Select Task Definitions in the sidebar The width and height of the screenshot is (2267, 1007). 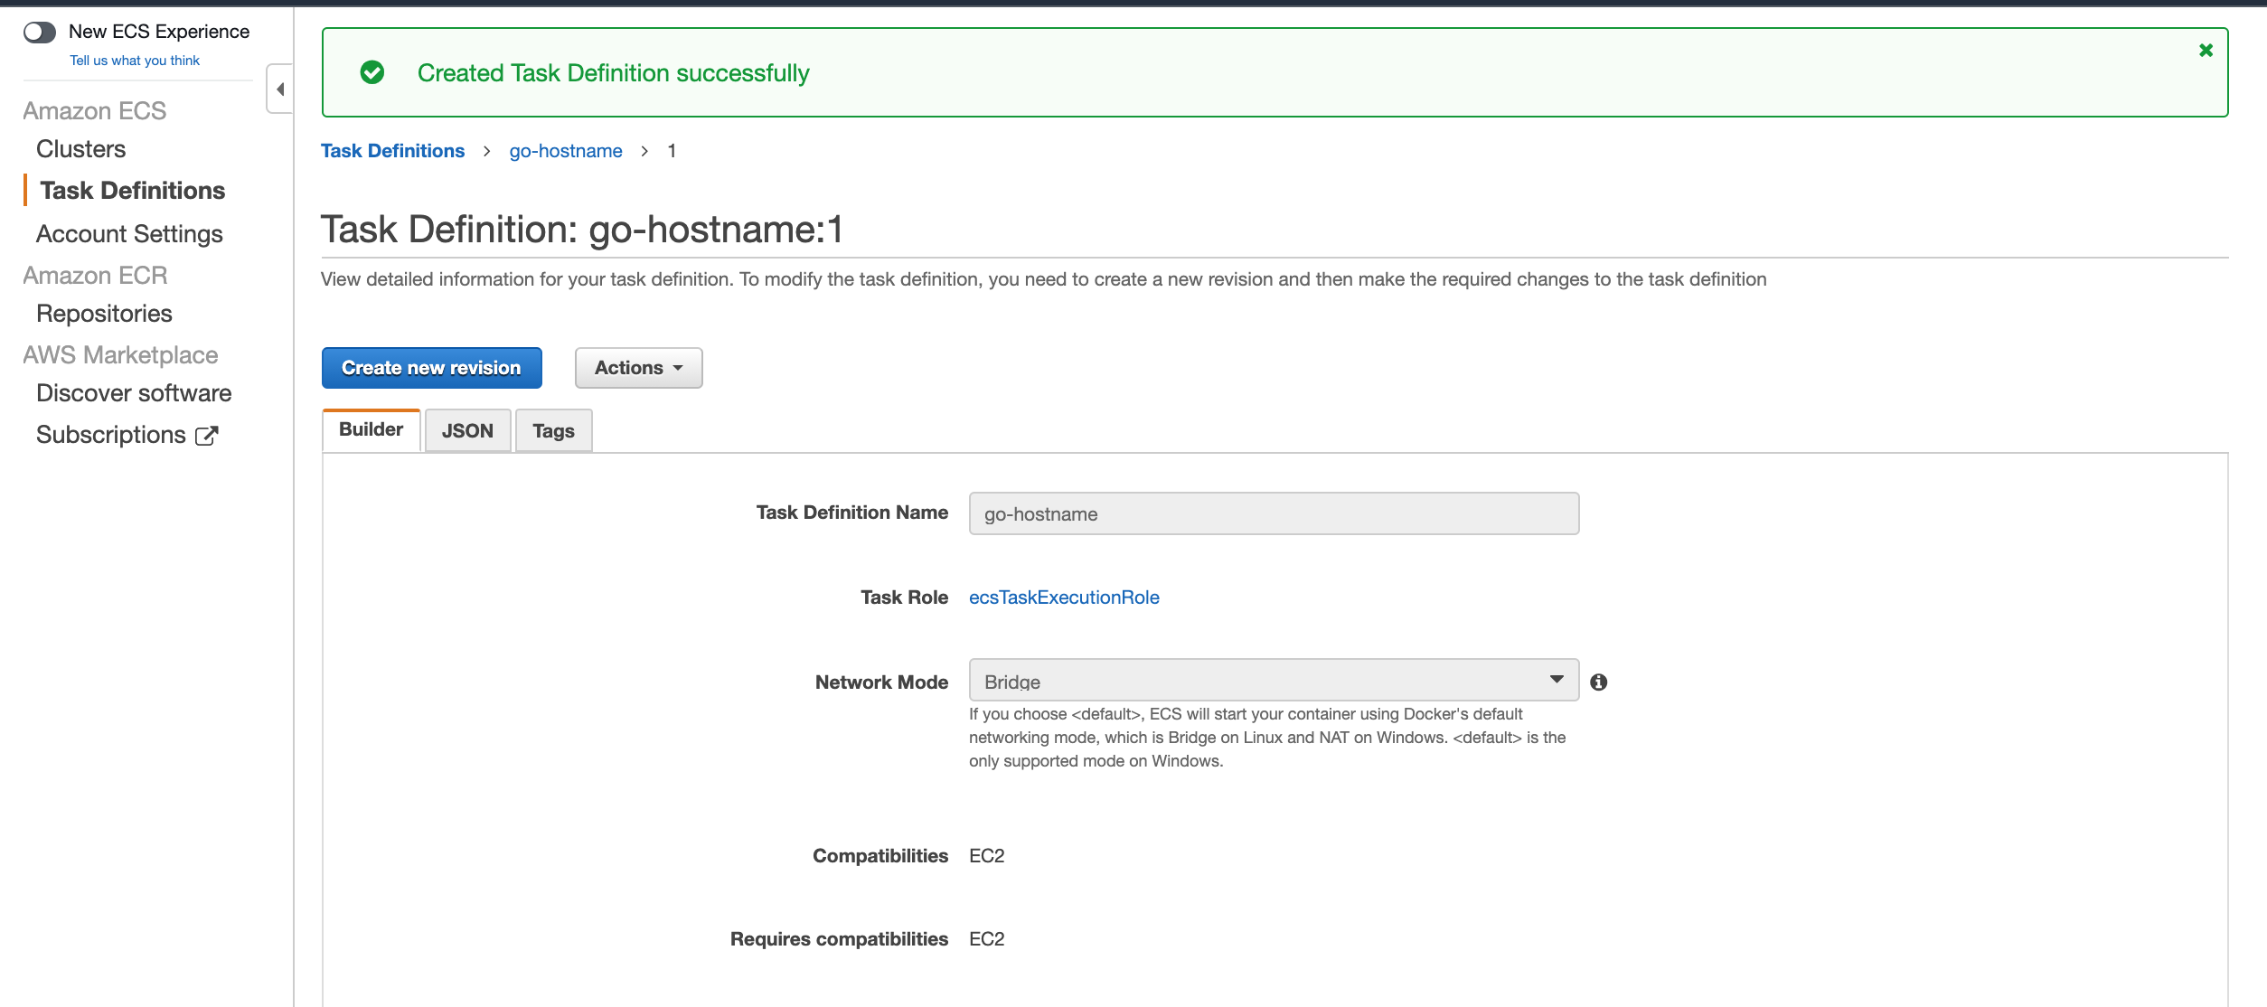(x=133, y=191)
